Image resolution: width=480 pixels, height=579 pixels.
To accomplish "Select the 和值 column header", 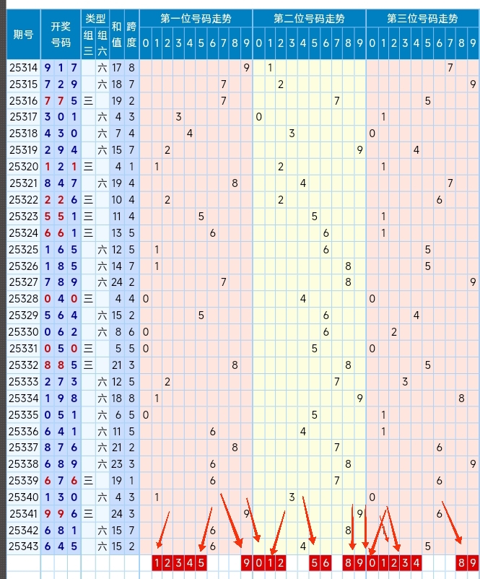I will 117,35.
